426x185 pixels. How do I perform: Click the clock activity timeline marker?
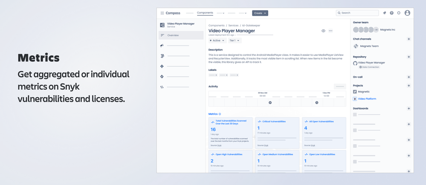click(x=317, y=102)
